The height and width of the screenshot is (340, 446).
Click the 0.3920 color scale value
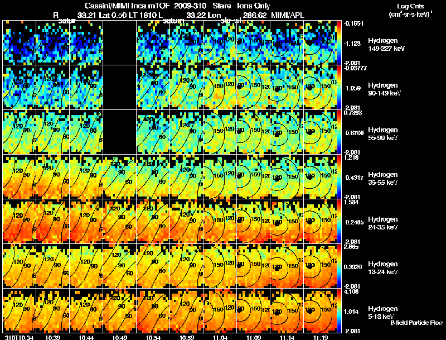[x=353, y=267]
